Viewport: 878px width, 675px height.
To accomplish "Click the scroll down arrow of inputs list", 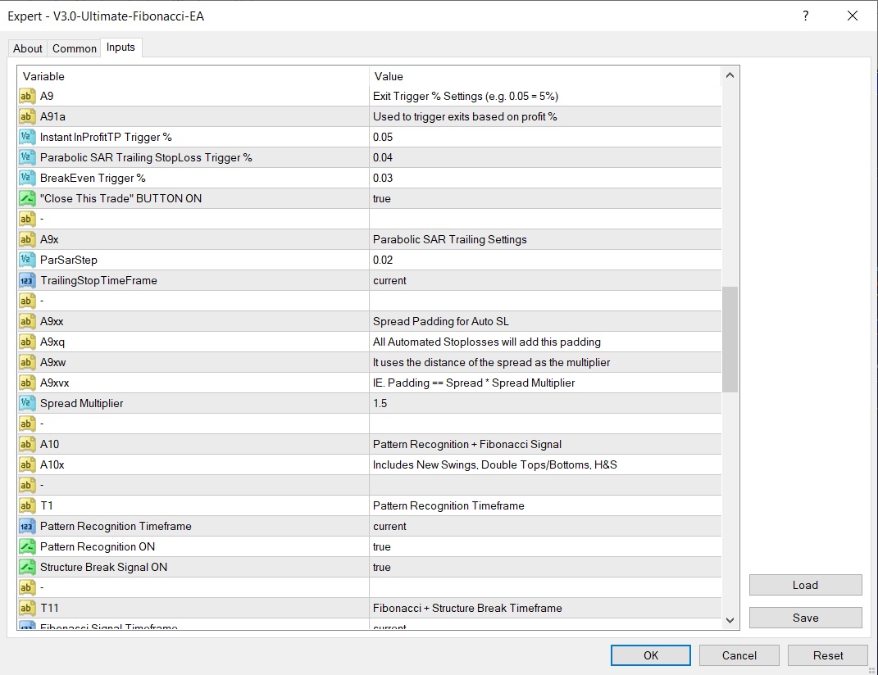I will tap(730, 621).
